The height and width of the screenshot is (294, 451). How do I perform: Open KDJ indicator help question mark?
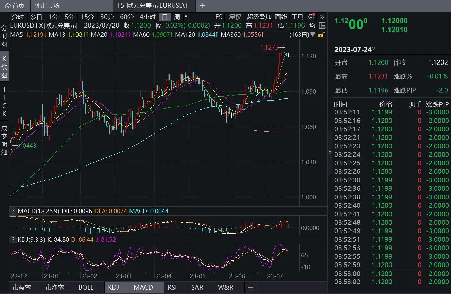pyautogui.click(x=13, y=240)
